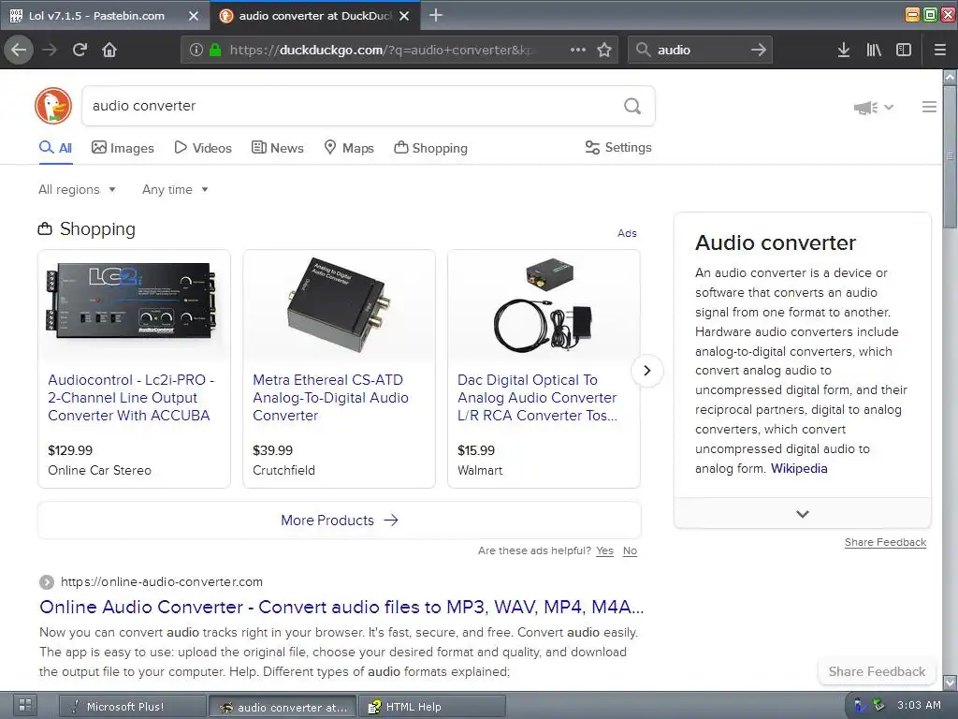
Task: Toggle the sidebar view icon
Action: pyautogui.click(x=904, y=50)
